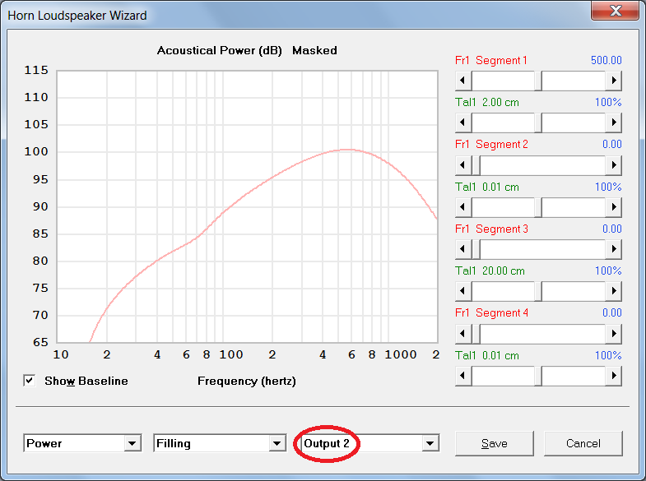Open the Filling dropdown

click(277, 443)
